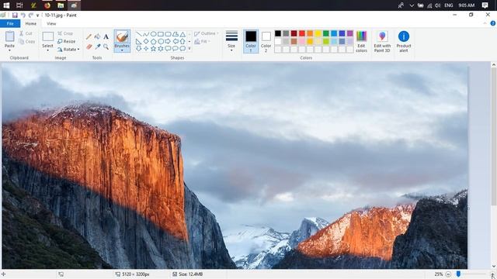
Task: Choose the Up arrow shape
Action: point(182,41)
